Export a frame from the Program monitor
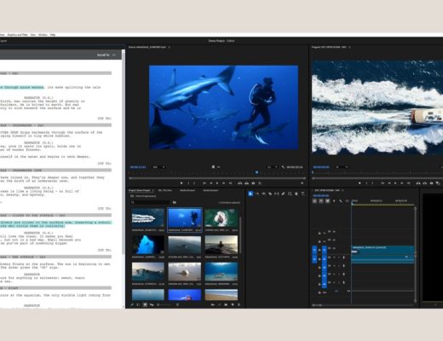 tap(431, 183)
